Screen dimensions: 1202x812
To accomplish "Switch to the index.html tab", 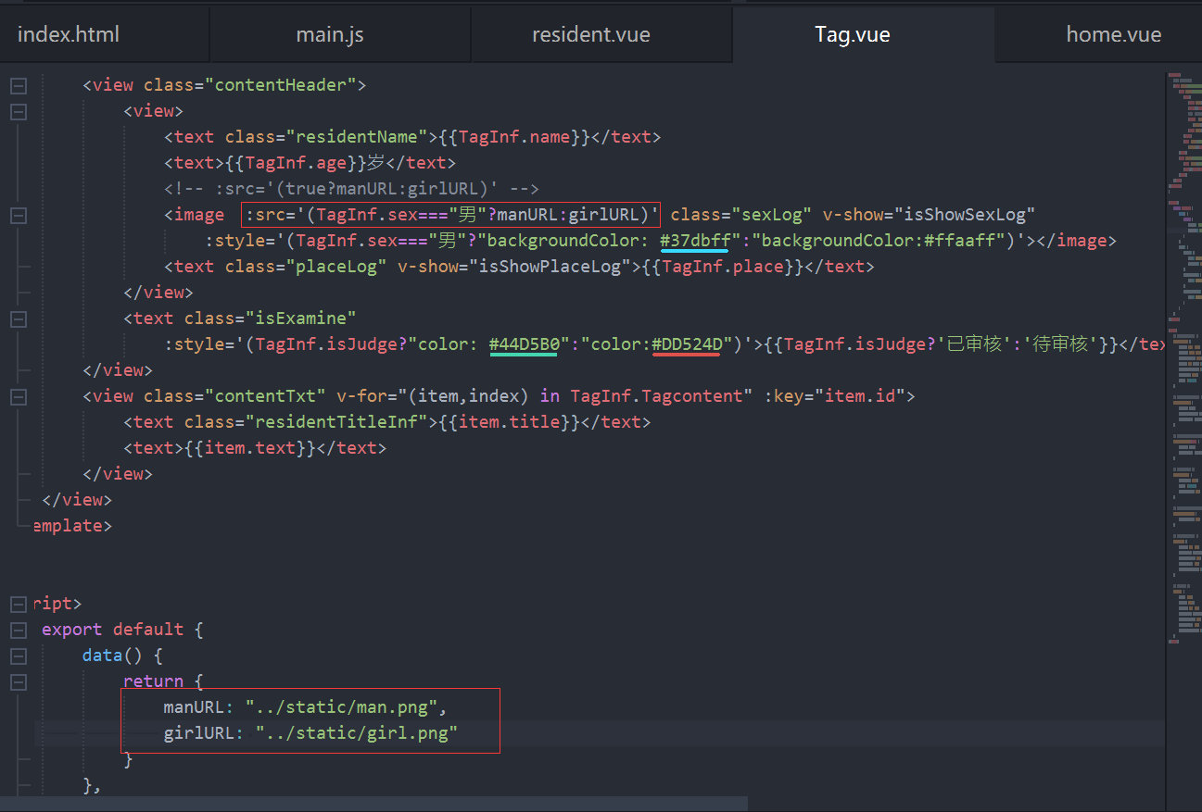I will coord(69,35).
